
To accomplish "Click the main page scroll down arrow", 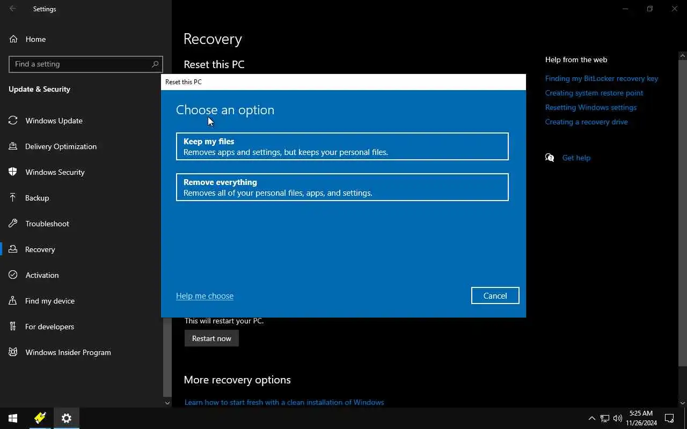I will (683, 403).
